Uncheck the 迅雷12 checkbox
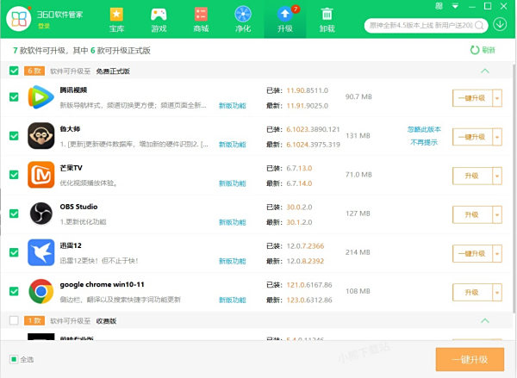The image size is (517, 378). point(14,252)
